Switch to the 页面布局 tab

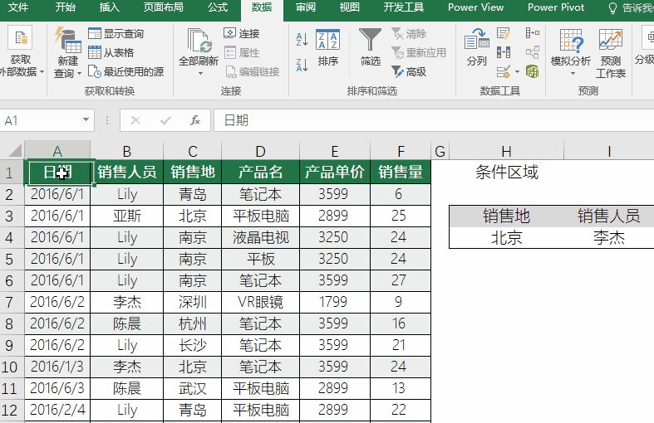pyautogui.click(x=164, y=7)
